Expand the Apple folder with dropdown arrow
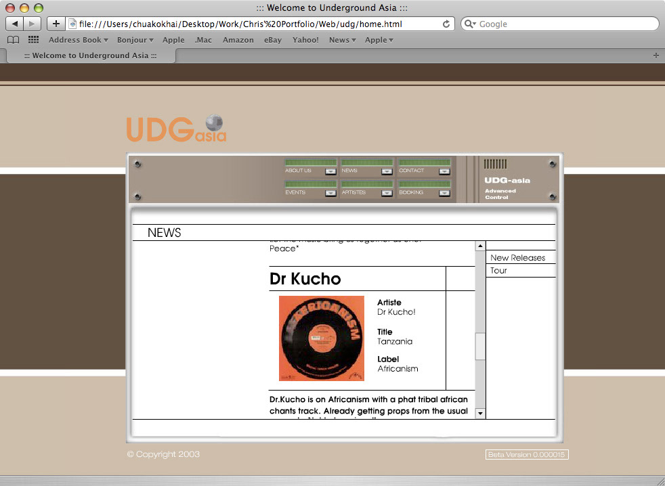 click(379, 40)
